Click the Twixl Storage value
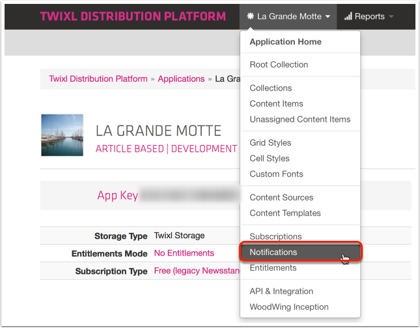The image size is (420, 328). tap(179, 236)
